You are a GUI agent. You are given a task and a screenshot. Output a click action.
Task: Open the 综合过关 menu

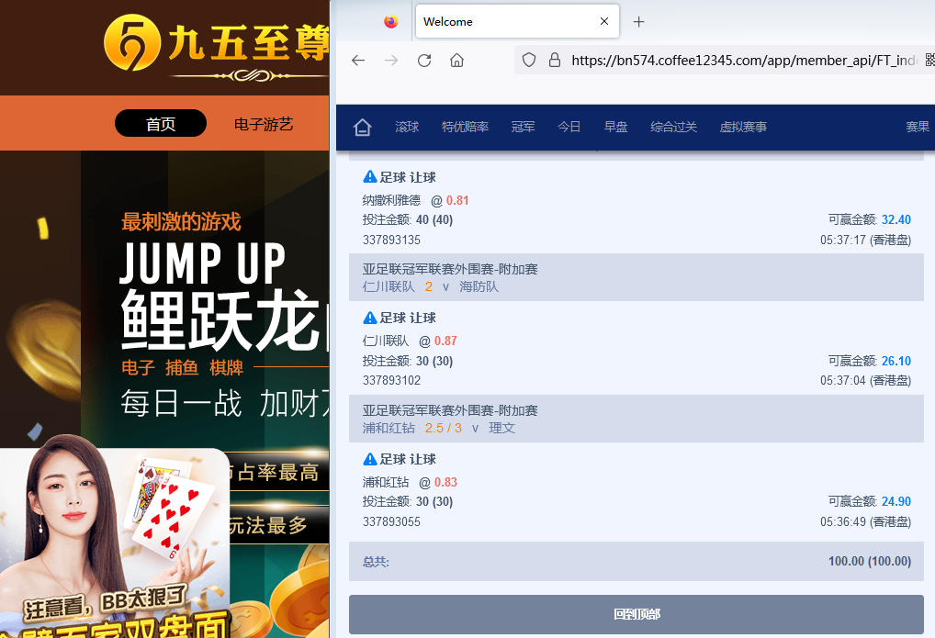673,127
